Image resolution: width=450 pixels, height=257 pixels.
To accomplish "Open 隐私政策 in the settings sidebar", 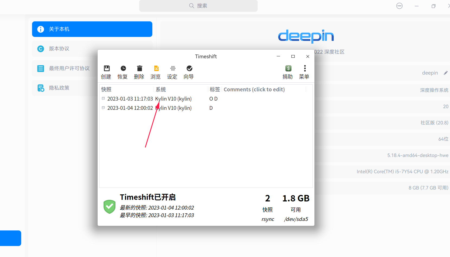I will (x=92, y=88).
